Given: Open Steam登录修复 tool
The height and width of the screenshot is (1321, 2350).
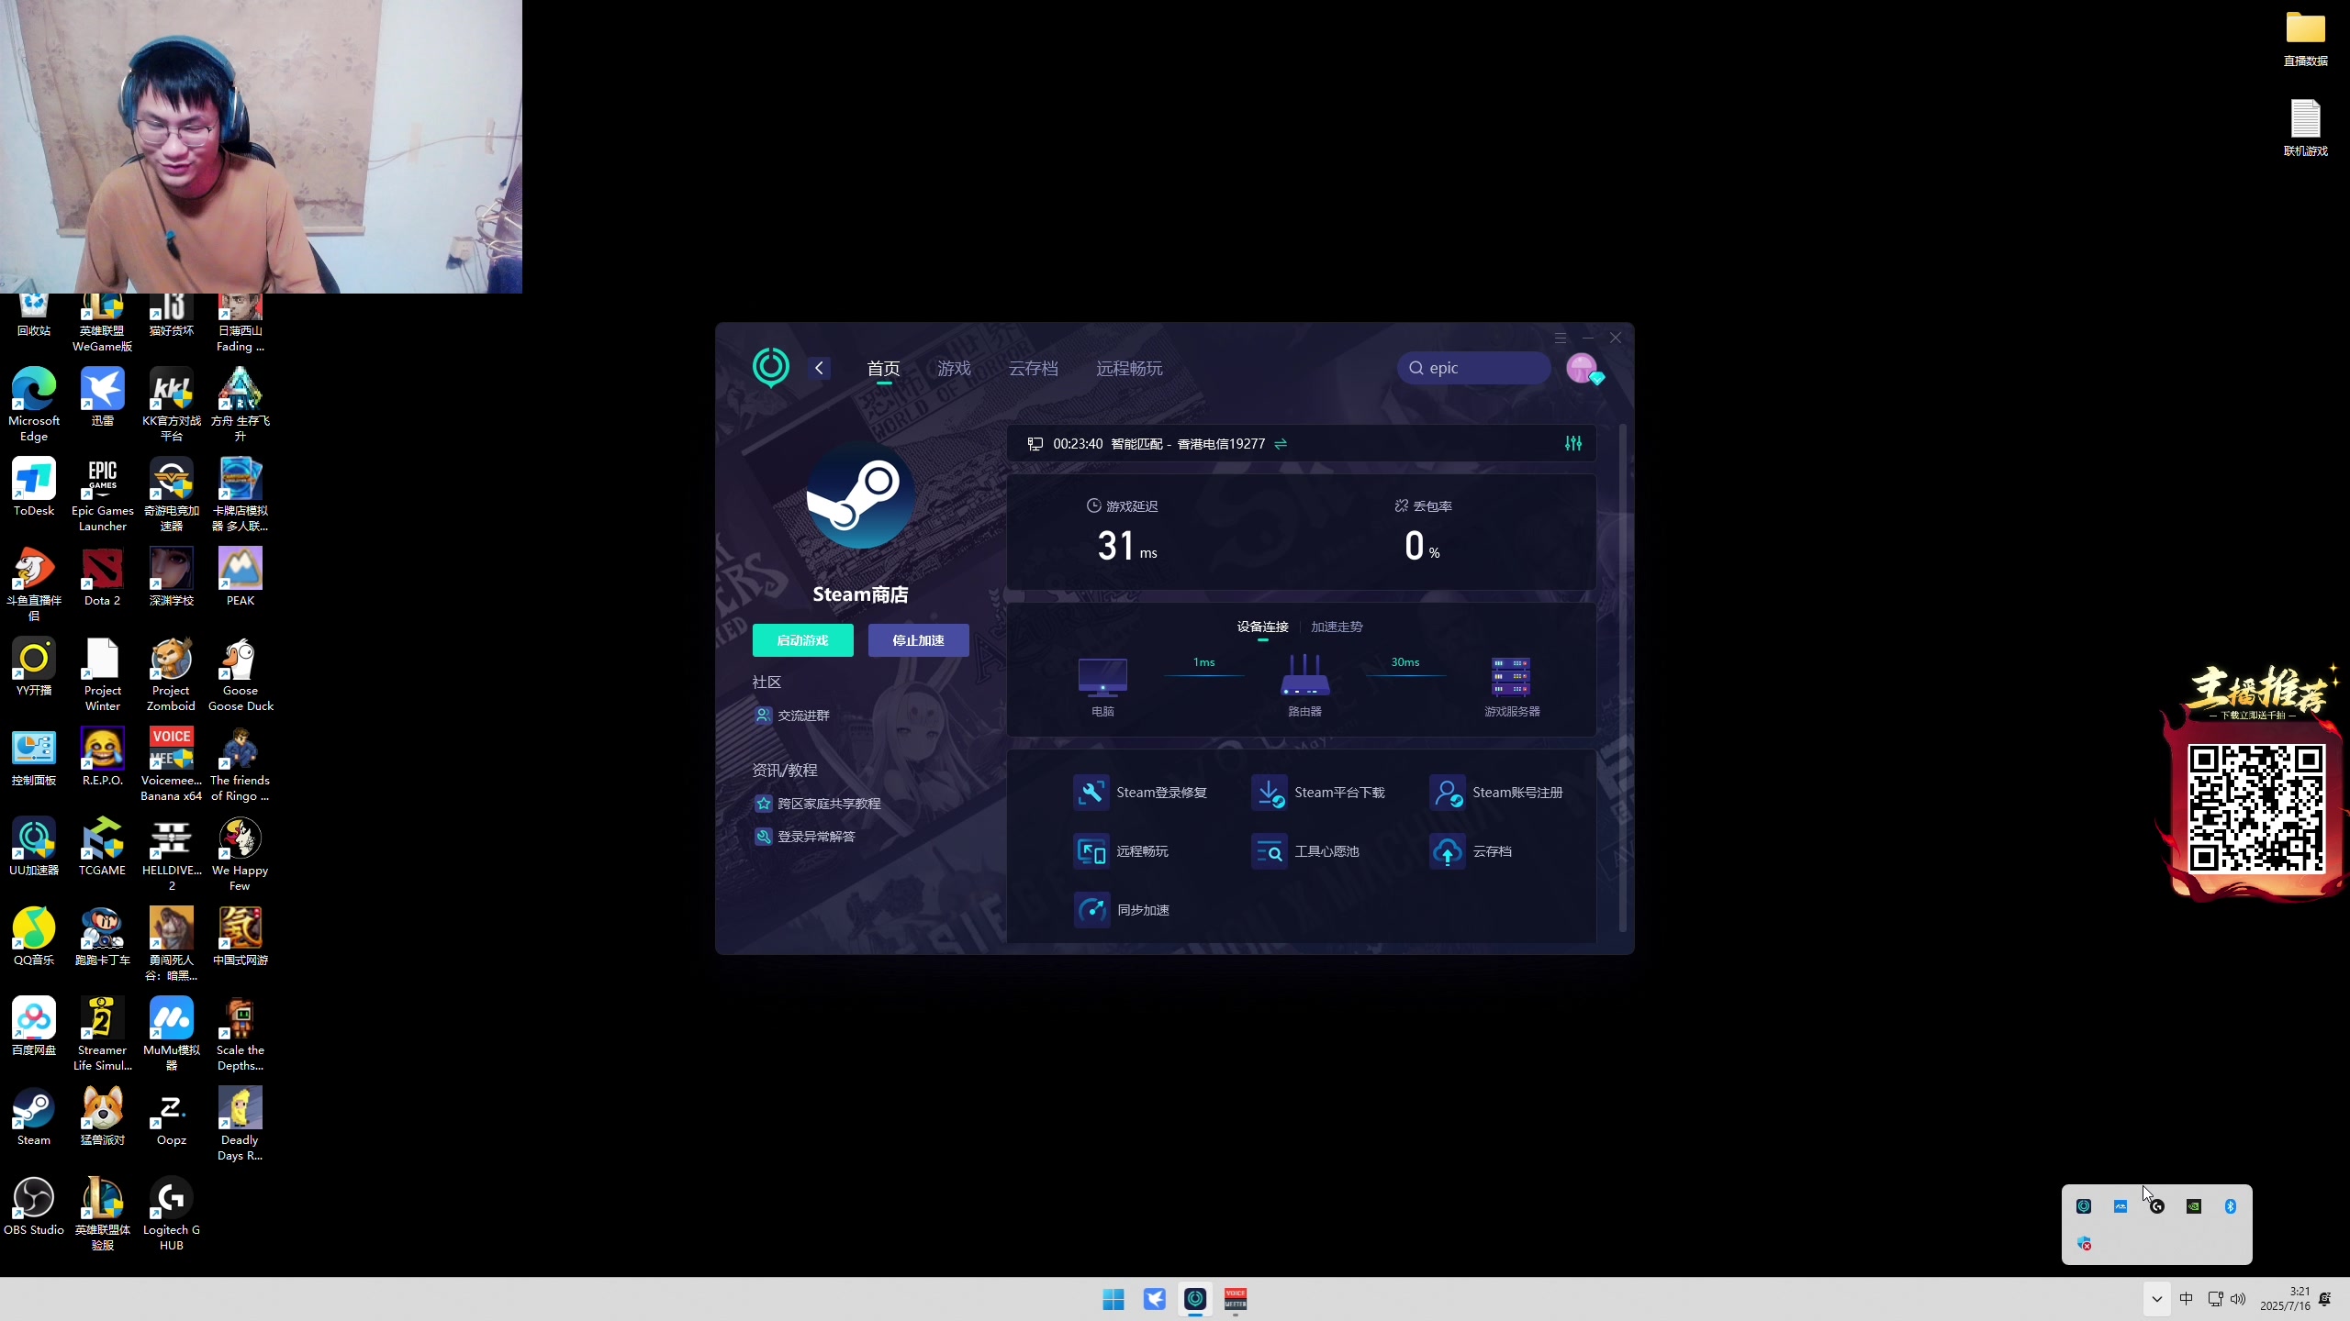Looking at the screenshot, I should pos(1140,793).
